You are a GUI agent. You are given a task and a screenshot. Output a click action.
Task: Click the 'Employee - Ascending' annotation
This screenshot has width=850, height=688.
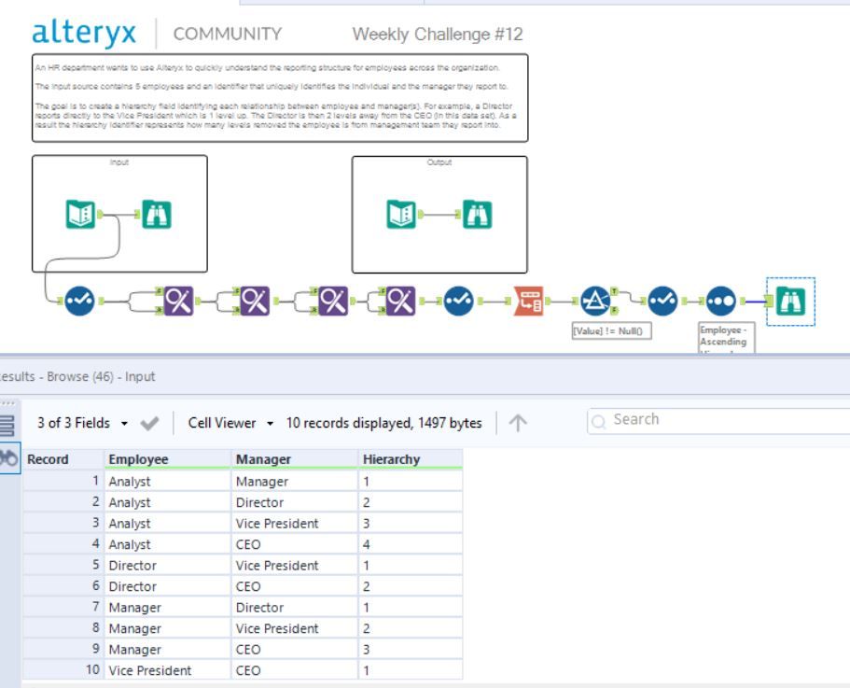726,337
